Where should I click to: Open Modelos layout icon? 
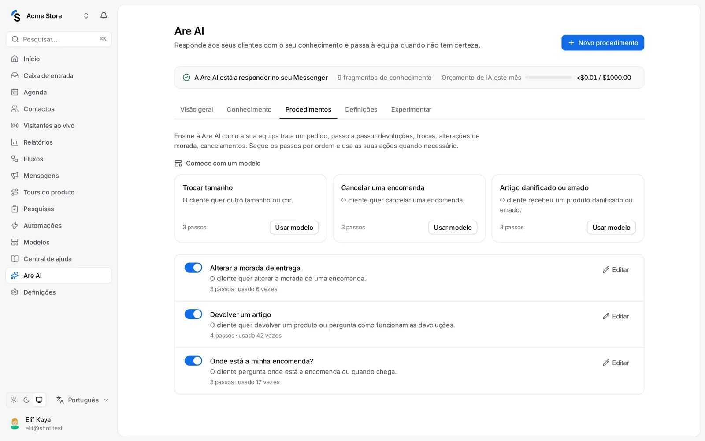click(x=15, y=242)
